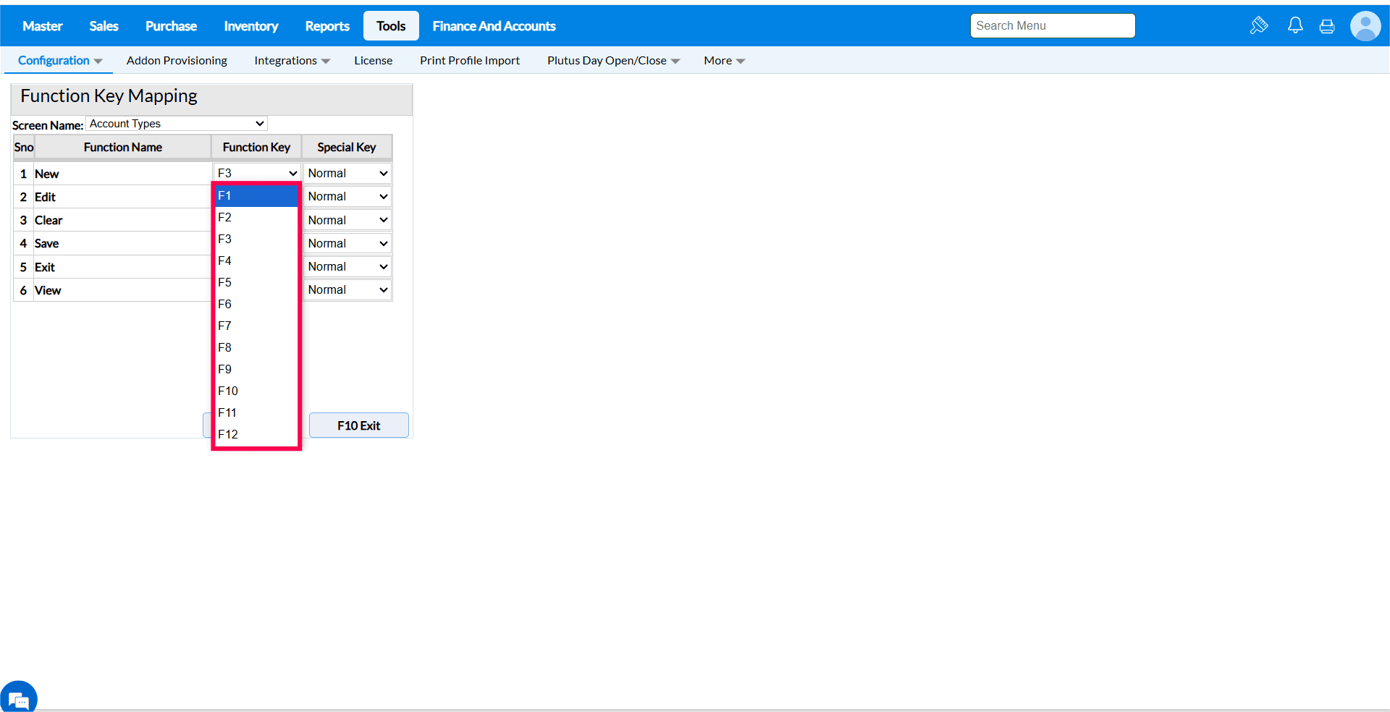Click the Search Menu input field
This screenshot has height=712, width=1390.
tap(1053, 25)
